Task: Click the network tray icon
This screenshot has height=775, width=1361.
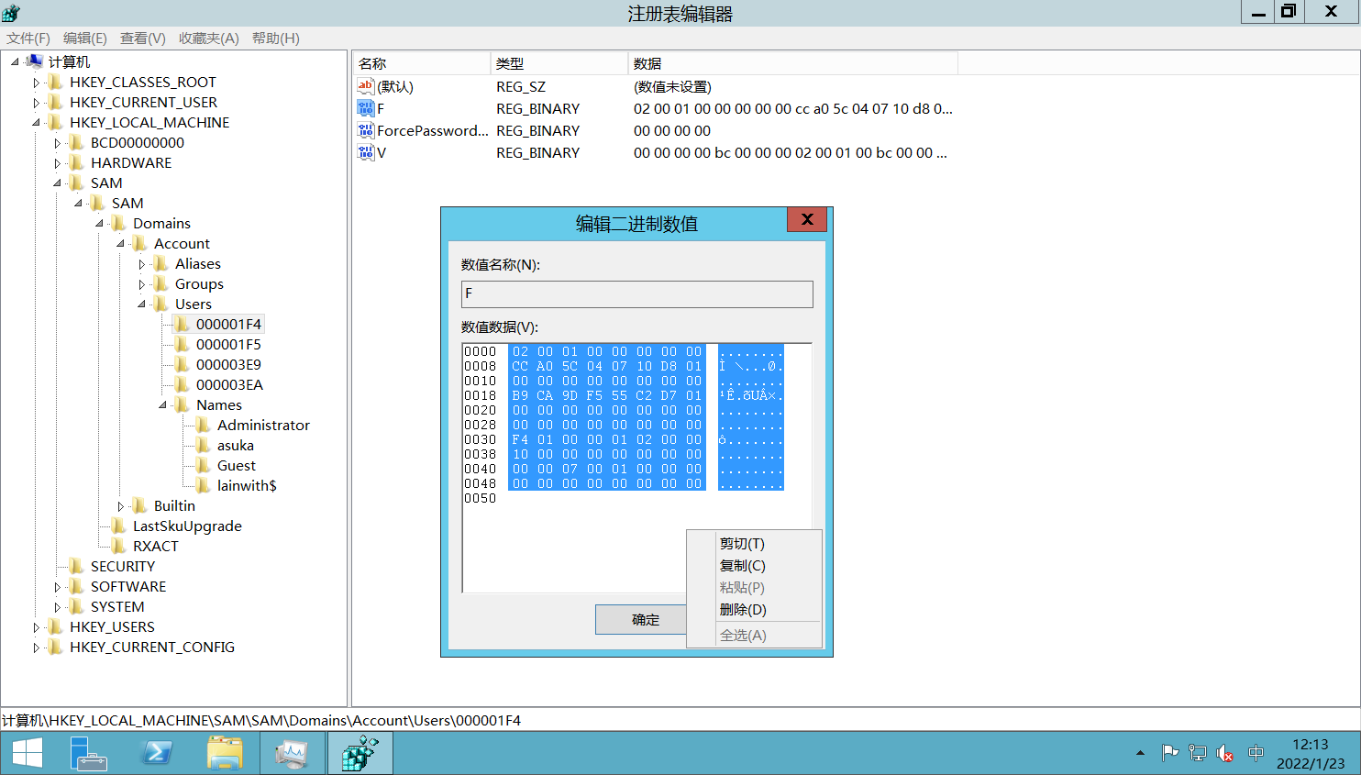Action: (1197, 753)
